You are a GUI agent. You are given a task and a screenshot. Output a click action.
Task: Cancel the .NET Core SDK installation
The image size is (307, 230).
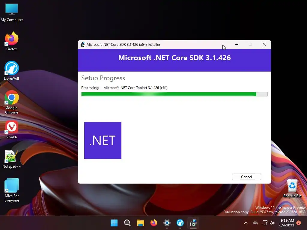point(246,177)
